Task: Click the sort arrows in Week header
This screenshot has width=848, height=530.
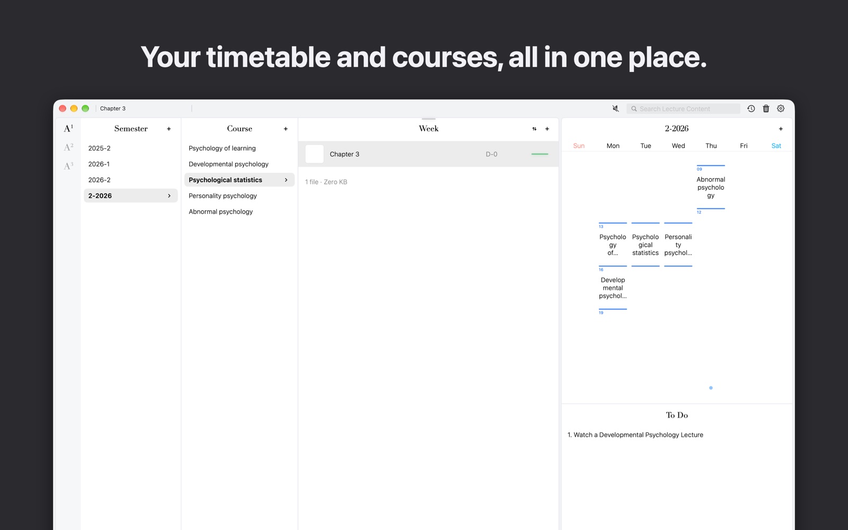Action: click(534, 129)
